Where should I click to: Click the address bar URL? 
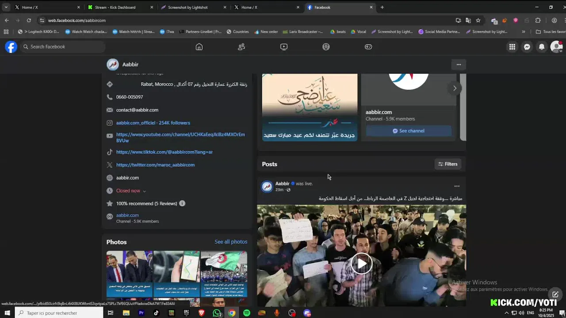coord(77,20)
